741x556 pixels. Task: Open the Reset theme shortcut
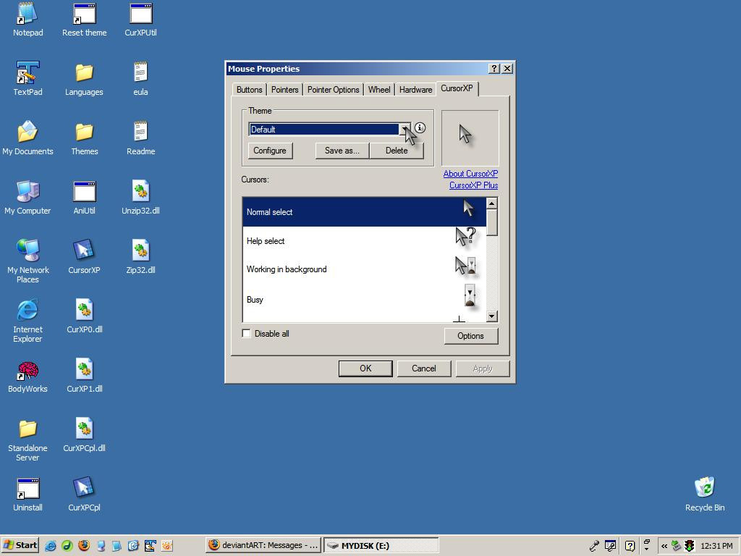[x=84, y=19]
